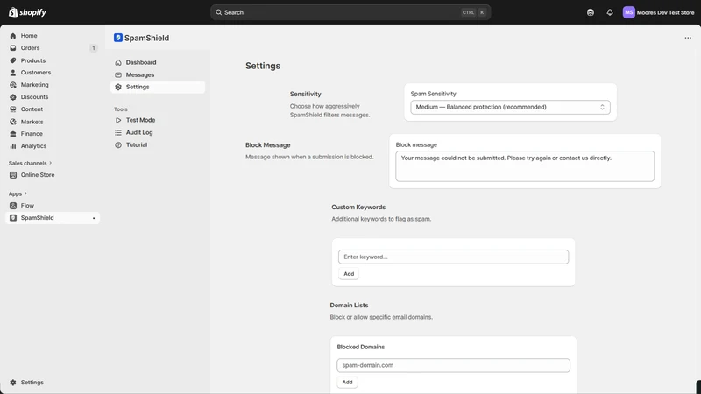The image size is (701, 394).
Task: Click Add under Blocked Domains
Action: pos(347,383)
